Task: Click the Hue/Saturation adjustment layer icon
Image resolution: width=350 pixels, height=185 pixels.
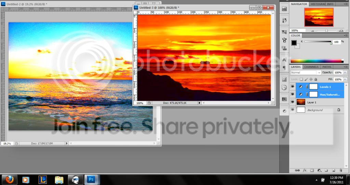Action: [301, 94]
